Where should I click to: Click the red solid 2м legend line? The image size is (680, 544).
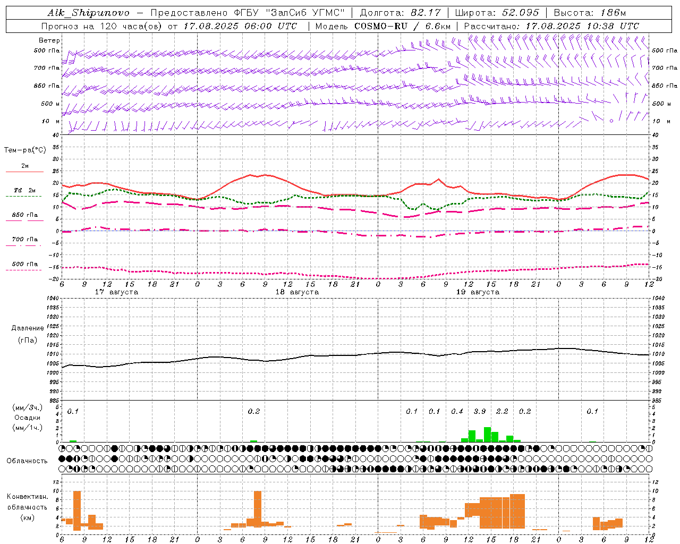(x=24, y=172)
